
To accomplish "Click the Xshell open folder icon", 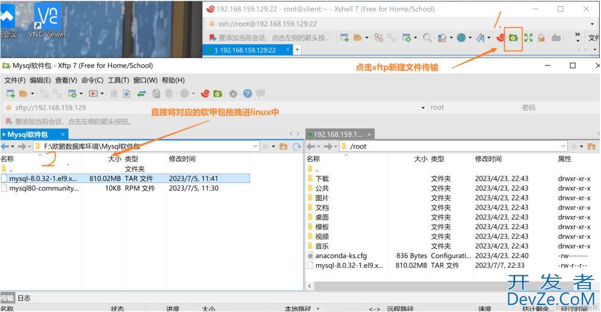I will pyautogui.click(x=358, y=38).
